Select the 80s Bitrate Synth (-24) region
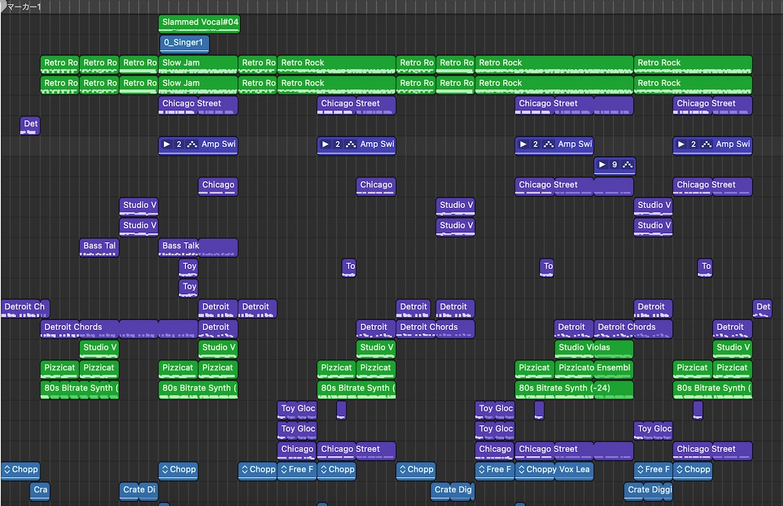The height and width of the screenshot is (506, 783). coord(574,390)
